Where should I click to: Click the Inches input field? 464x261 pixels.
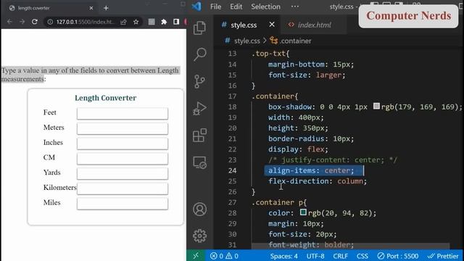(x=123, y=144)
